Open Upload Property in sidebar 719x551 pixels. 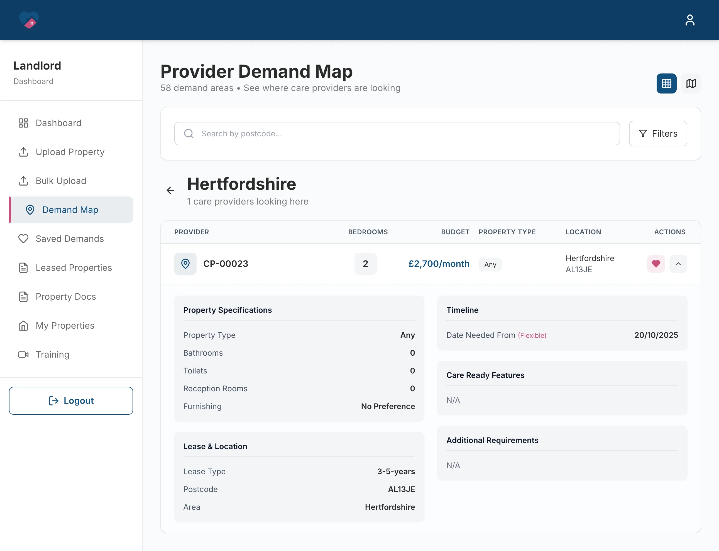click(71, 152)
